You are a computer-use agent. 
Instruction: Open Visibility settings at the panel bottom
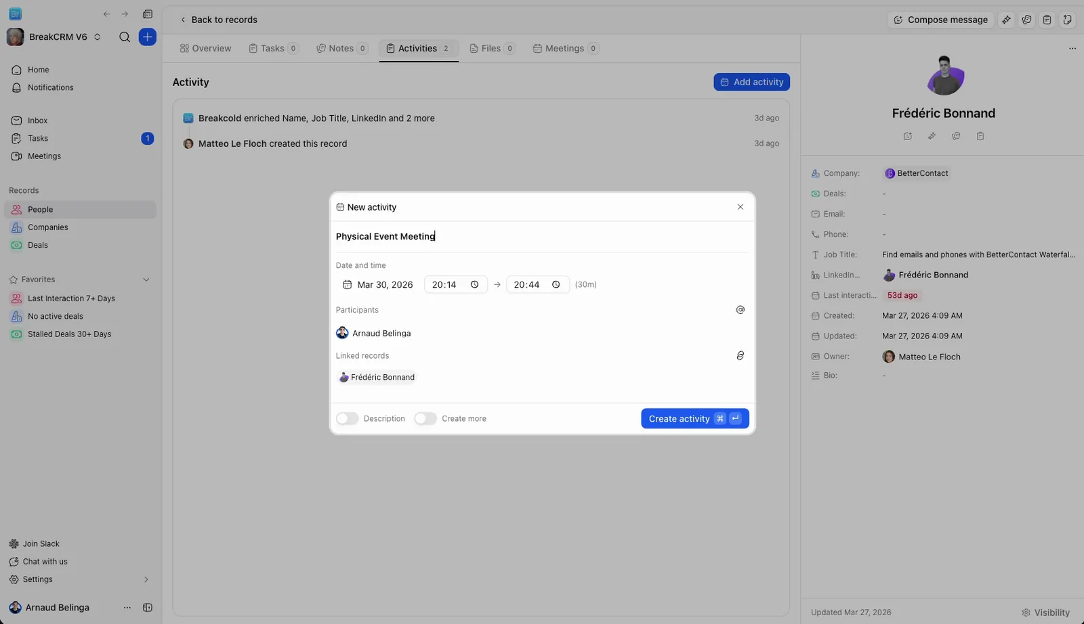pos(1045,612)
